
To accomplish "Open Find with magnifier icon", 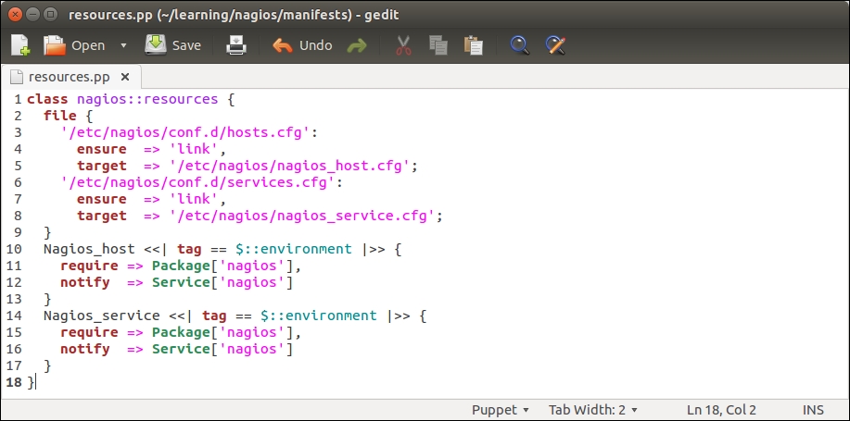I will [x=519, y=45].
